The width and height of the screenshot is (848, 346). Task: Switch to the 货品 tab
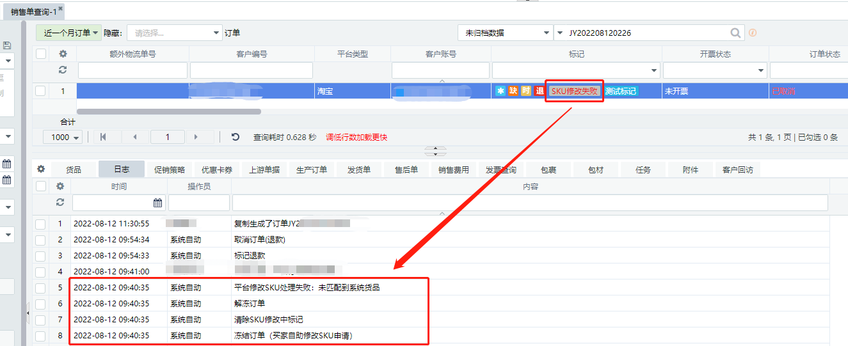click(74, 169)
